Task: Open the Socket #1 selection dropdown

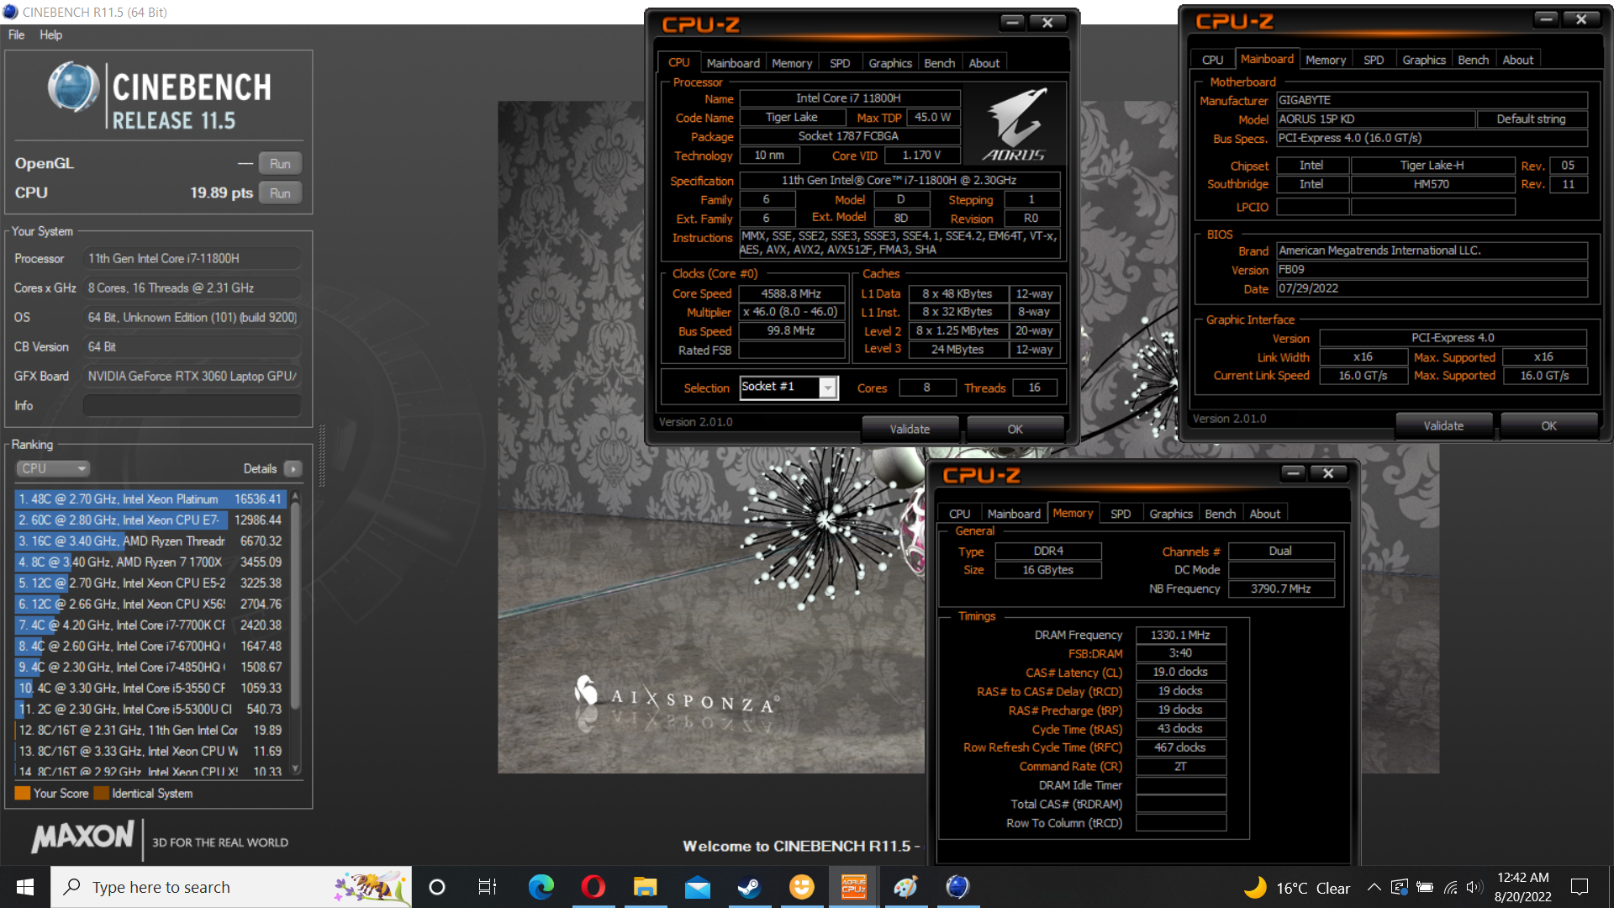Action: [x=828, y=388]
